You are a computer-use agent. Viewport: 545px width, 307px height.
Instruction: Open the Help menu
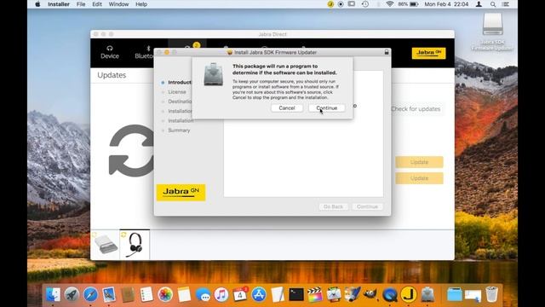click(141, 4)
